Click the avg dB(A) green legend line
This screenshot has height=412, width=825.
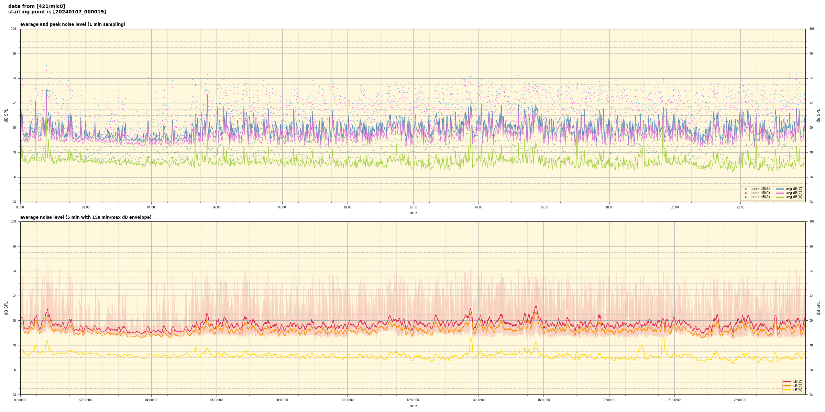[780, 197]
